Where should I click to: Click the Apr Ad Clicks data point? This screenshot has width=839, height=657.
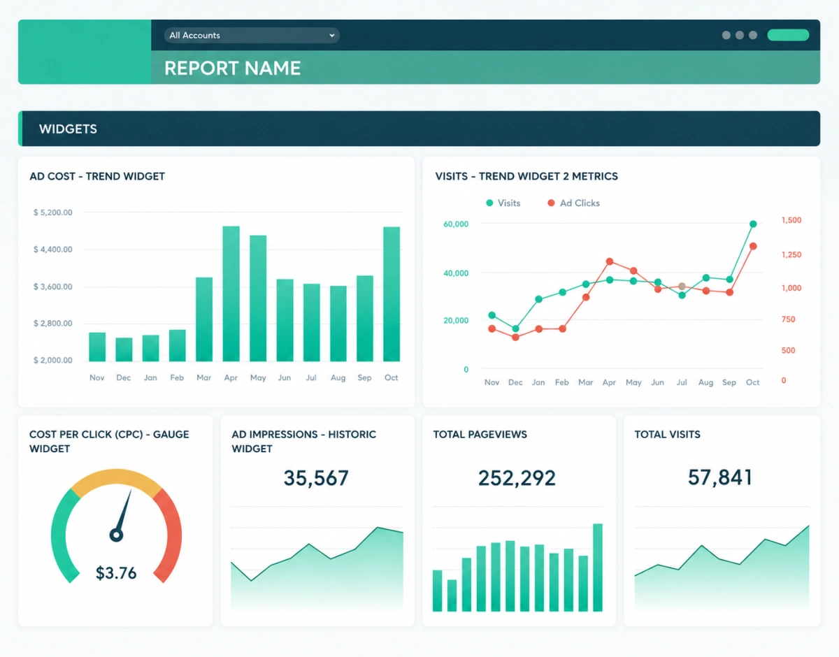click(610, 261)
